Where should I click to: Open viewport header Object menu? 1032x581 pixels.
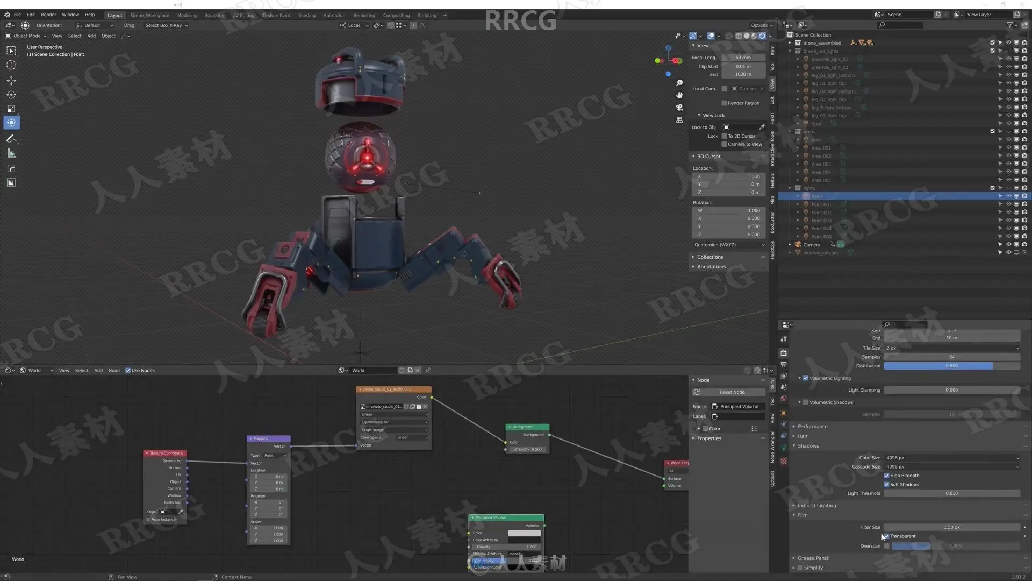pos(108,36)
